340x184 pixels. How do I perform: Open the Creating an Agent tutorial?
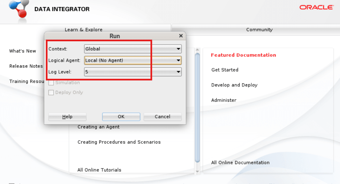pos(98,127)
